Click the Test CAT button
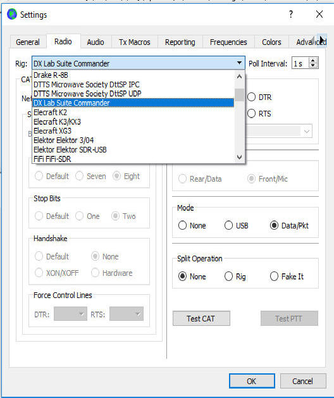 point(201,318)
